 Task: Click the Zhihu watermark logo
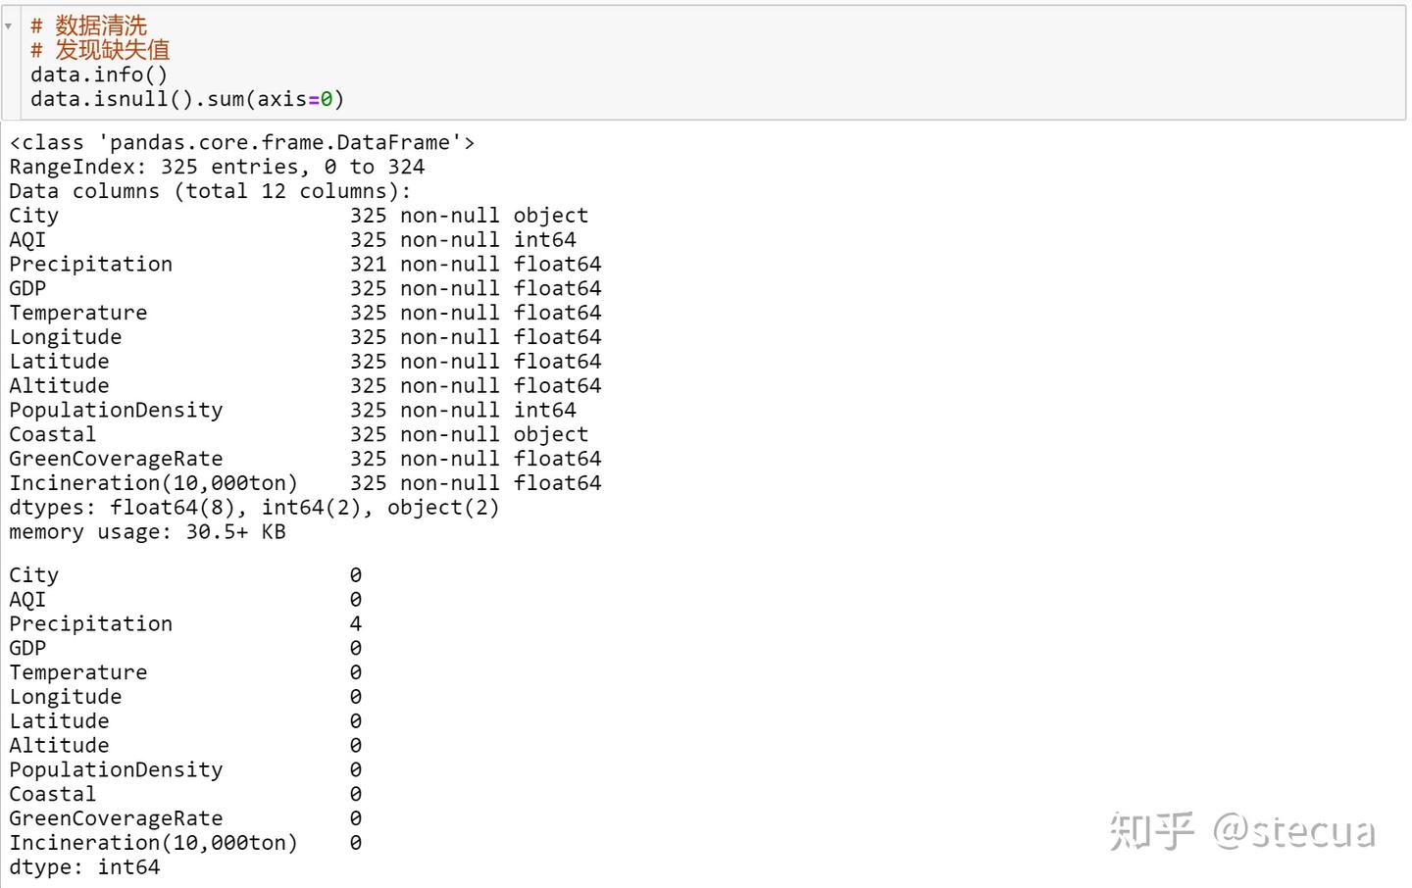[1151, 831]
